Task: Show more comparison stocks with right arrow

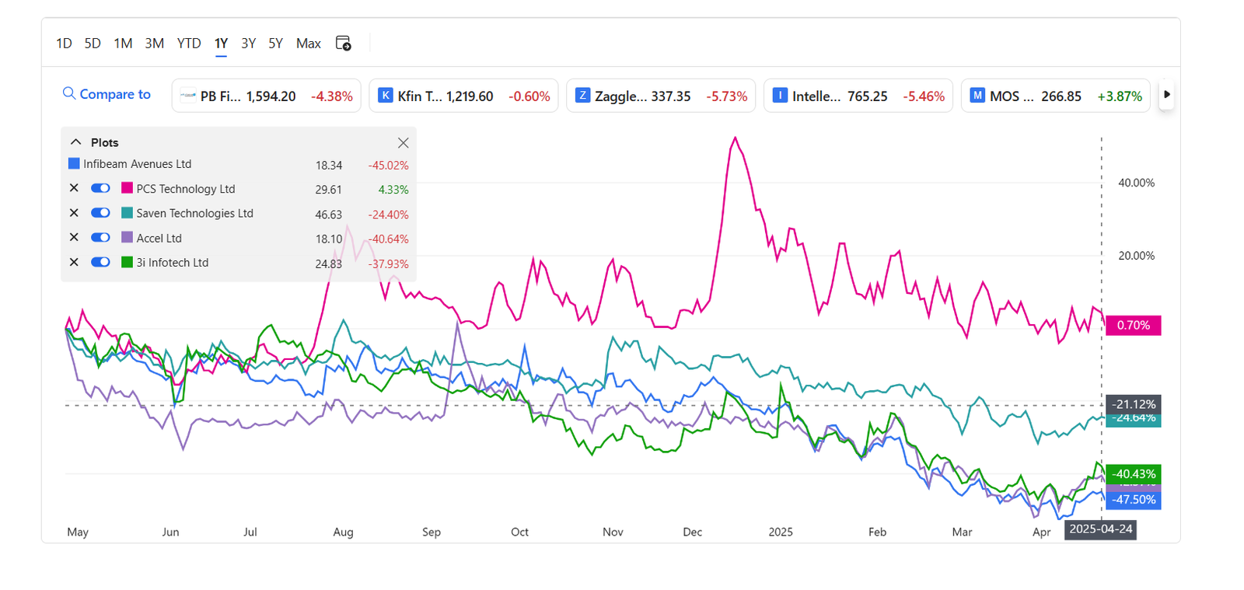Action: click(x=1166, y=95)
